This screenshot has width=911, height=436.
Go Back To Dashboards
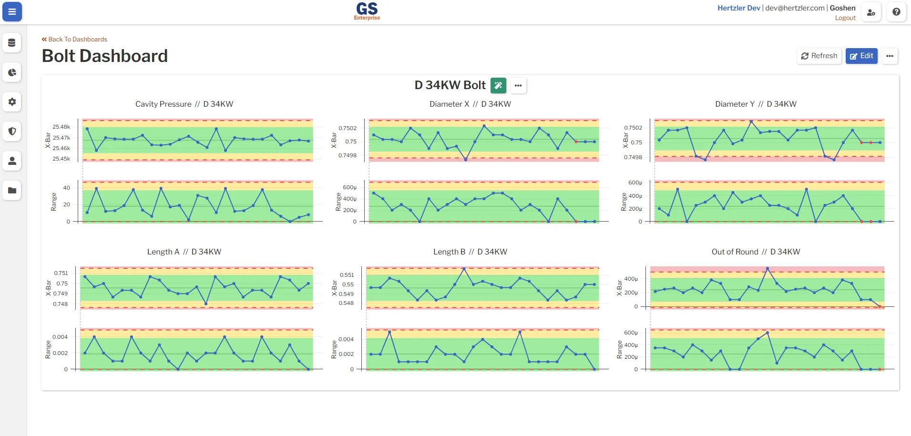coord(74,40)
